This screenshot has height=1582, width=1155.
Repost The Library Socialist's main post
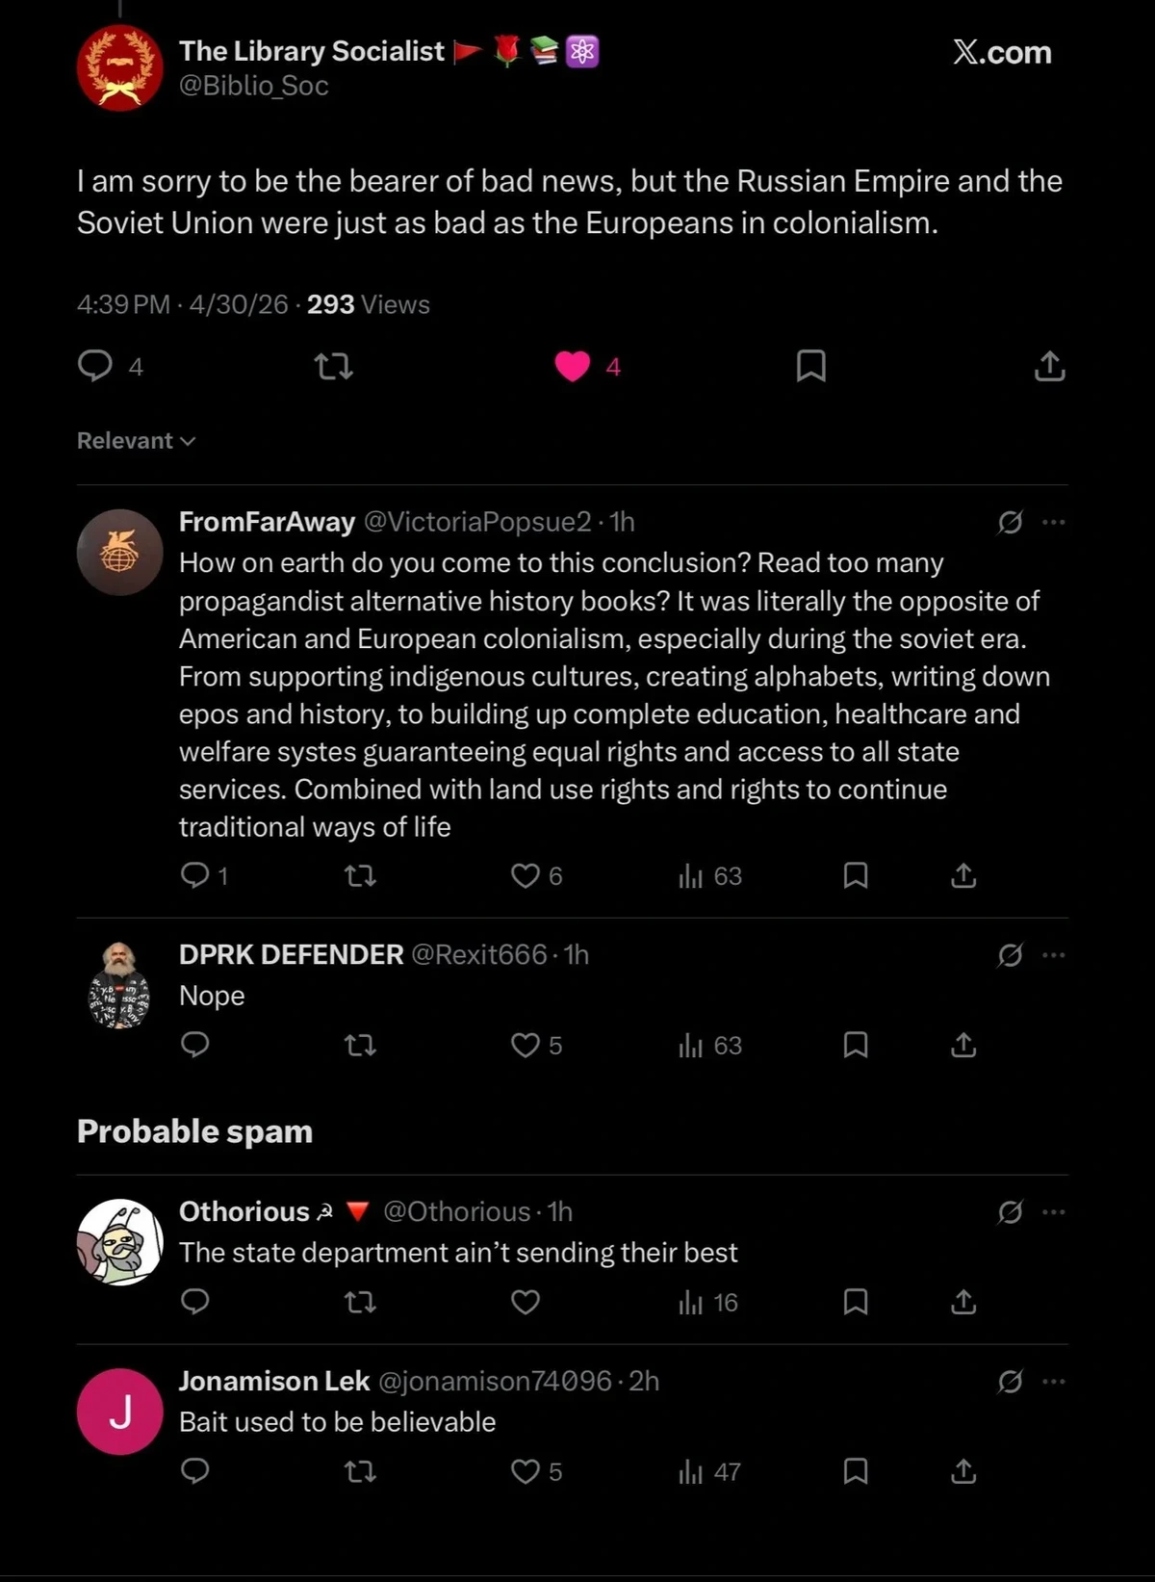pos(334,366)
